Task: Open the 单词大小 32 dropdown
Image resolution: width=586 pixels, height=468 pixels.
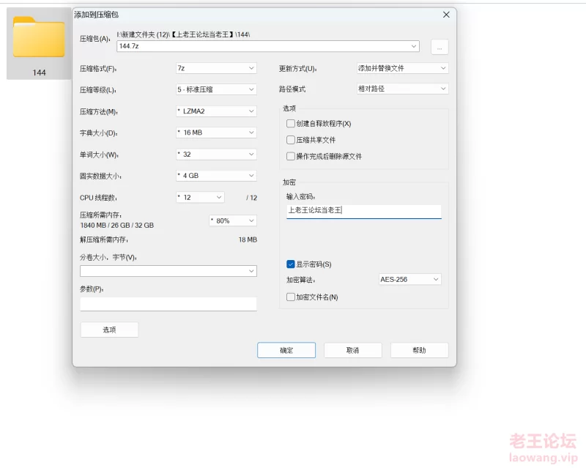Action: click(x=216, y=155)
